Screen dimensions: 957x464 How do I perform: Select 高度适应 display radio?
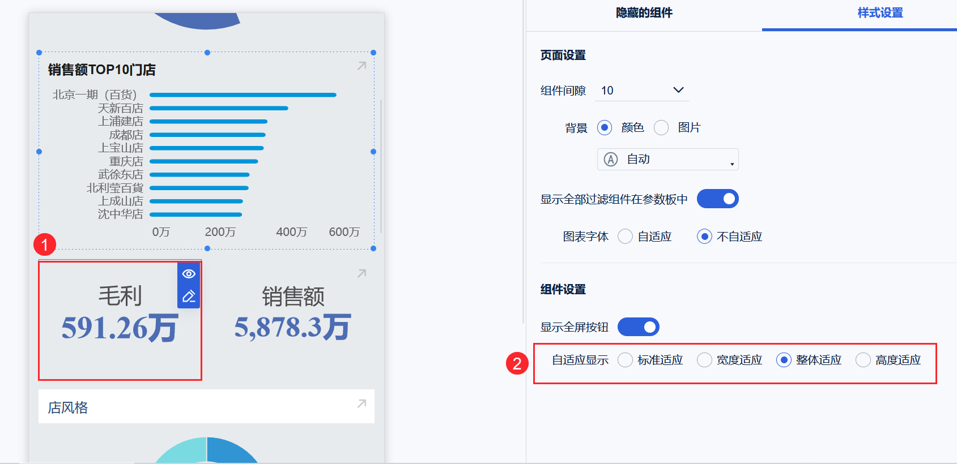point(863,360)
